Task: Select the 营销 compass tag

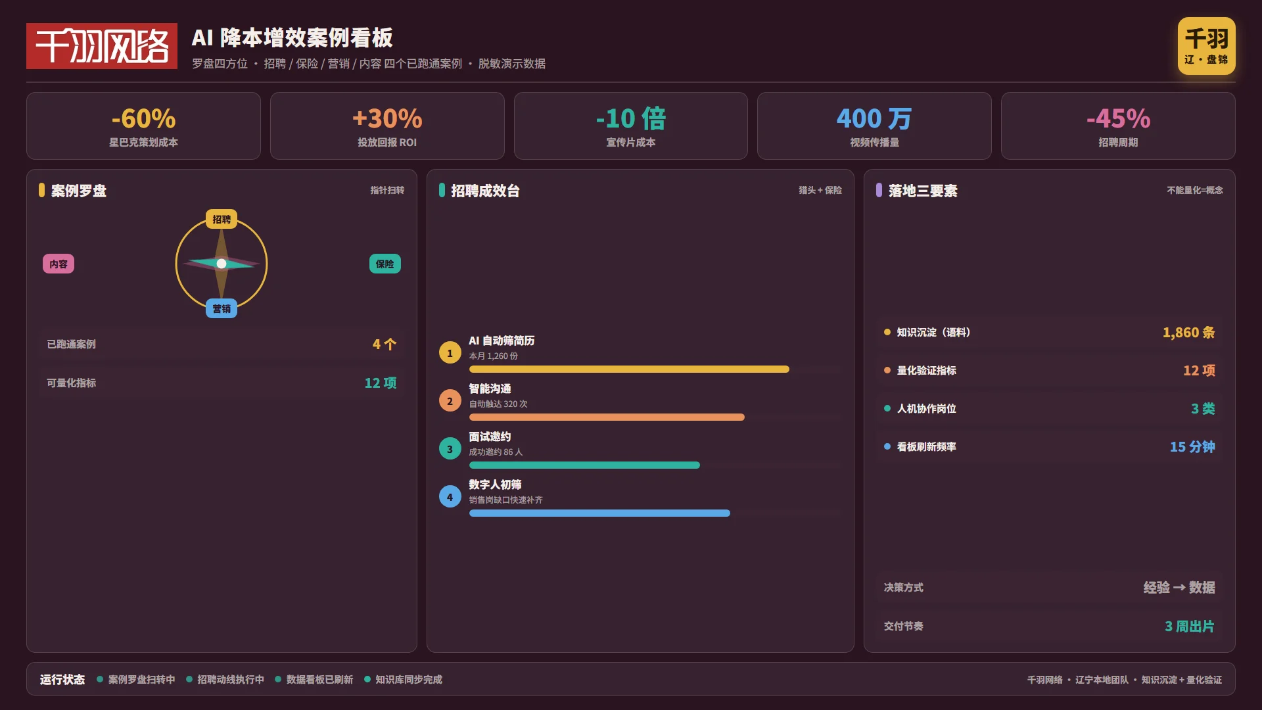Action: coord(222,308)
